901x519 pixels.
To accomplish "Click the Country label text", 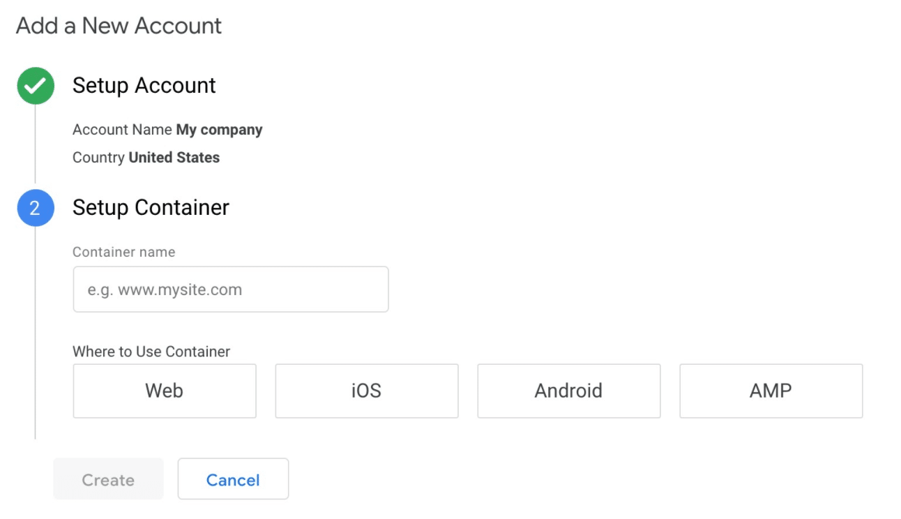I will pos(98,158).
